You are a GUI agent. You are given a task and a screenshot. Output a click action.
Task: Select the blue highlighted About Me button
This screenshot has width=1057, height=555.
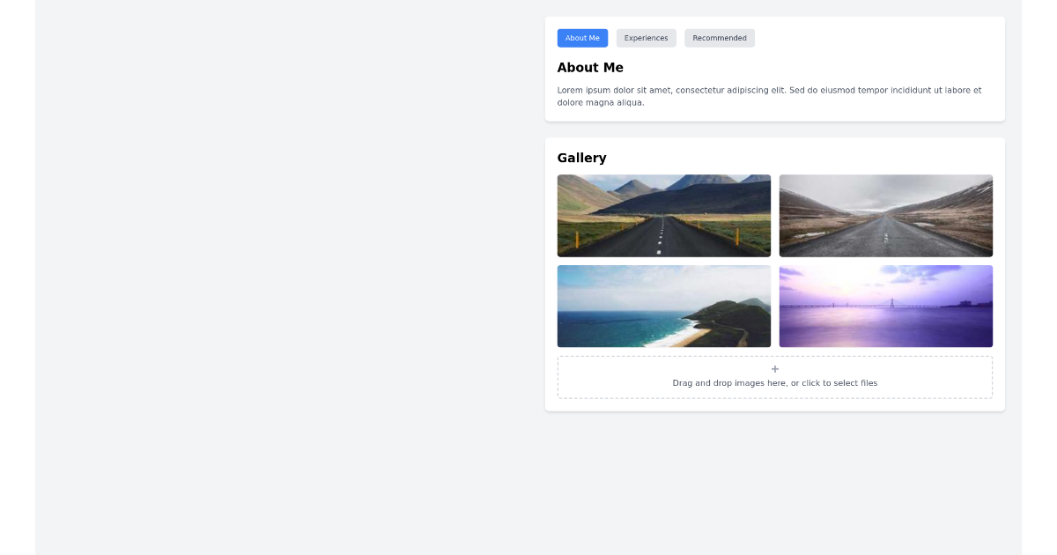(582, 38)
